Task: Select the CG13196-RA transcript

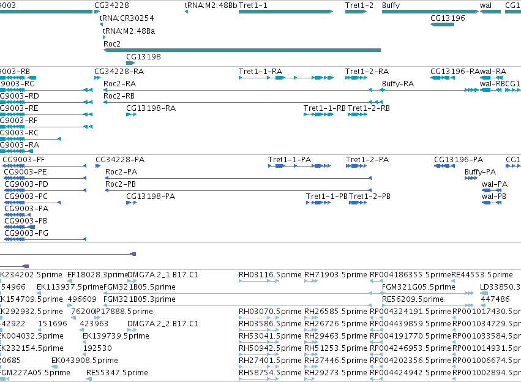Action: click(443, 78)
